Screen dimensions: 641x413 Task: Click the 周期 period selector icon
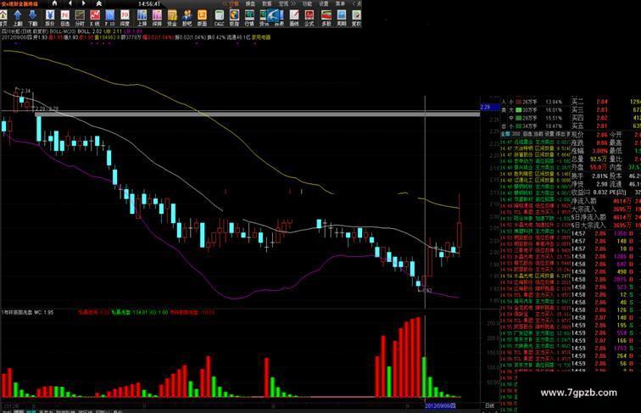[342, 18]
